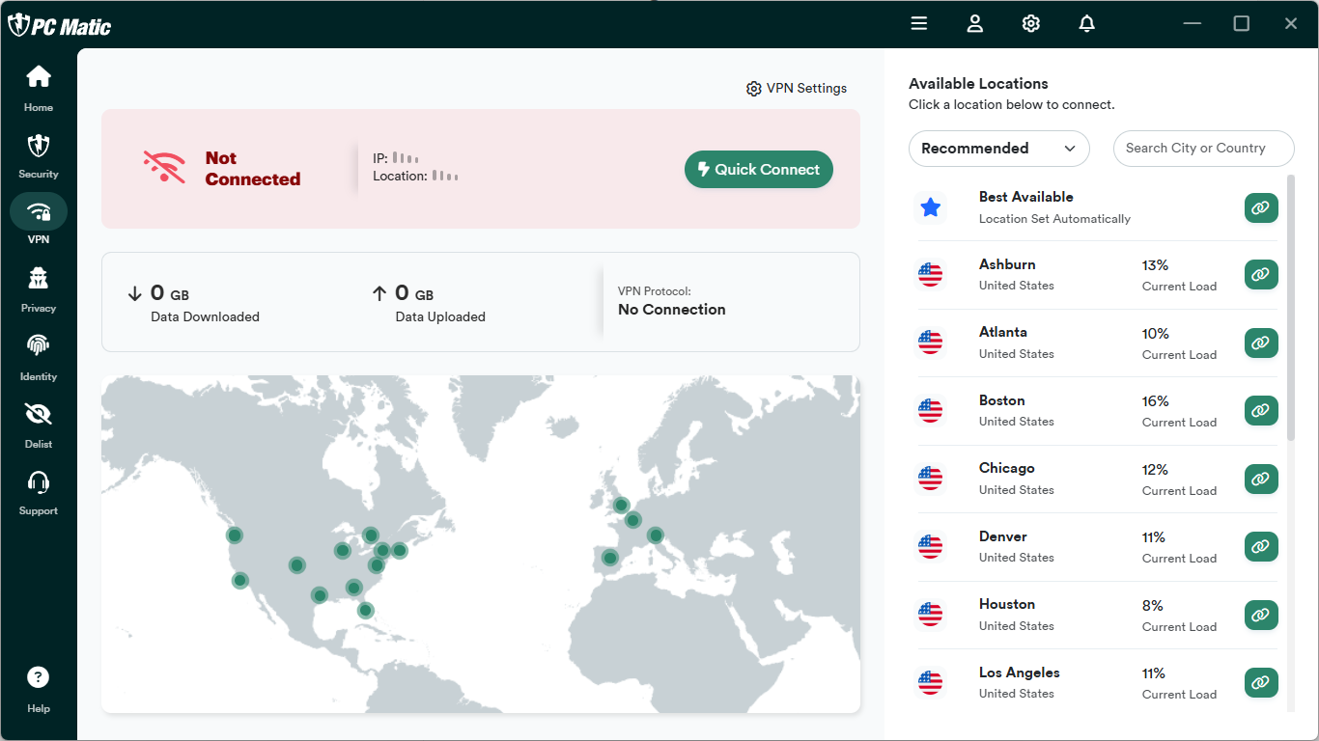Open the settings gear in title bar

[x=1031, y=23]
